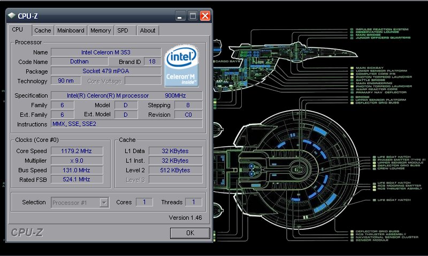Click the Rated FSB value 524.1 MHz

(x=77, y=179)
